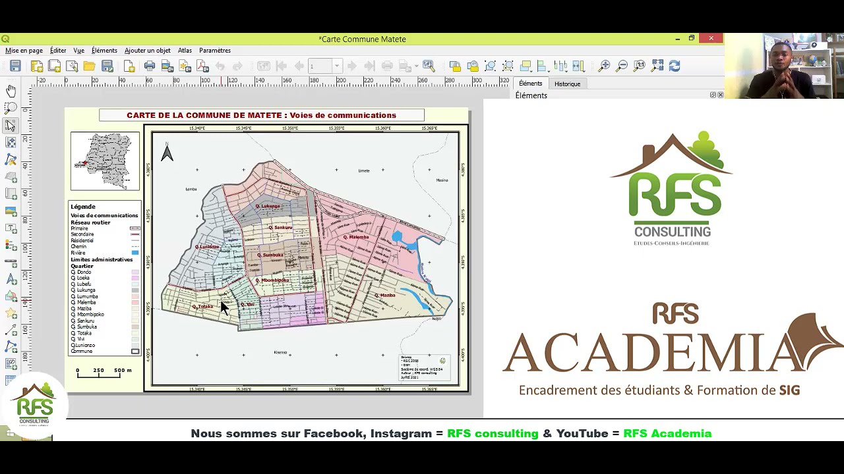844x474 pixels.
Task: Open the export atlas dropdown arrow
Action: (417, 66)
